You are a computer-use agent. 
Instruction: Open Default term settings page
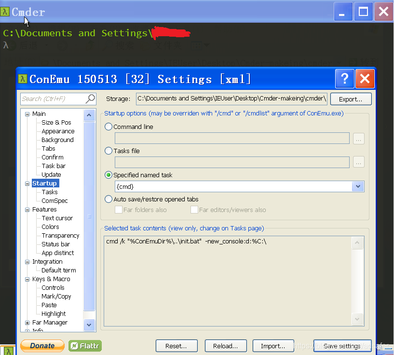coord(58,270)
